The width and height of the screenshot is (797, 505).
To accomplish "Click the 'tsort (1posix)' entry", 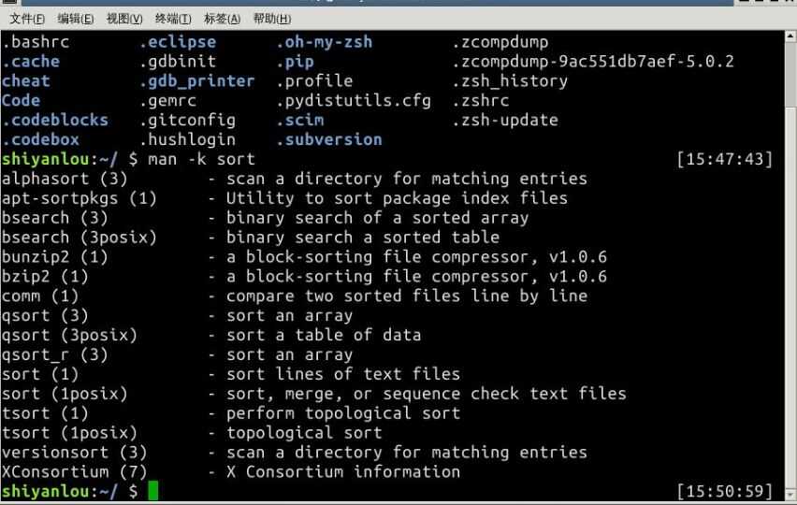I will coord(69,433).
